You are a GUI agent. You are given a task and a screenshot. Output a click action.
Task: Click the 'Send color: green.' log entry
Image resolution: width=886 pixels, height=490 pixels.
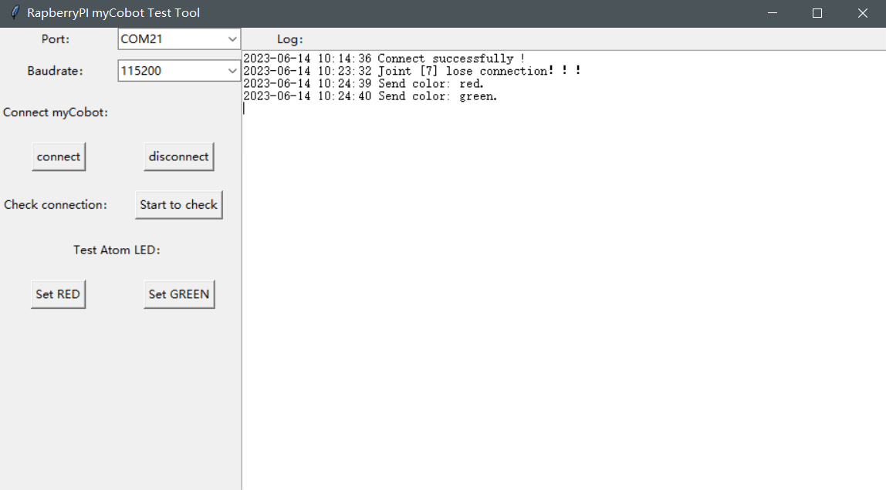pyautogui.click(x=370, y=96)
